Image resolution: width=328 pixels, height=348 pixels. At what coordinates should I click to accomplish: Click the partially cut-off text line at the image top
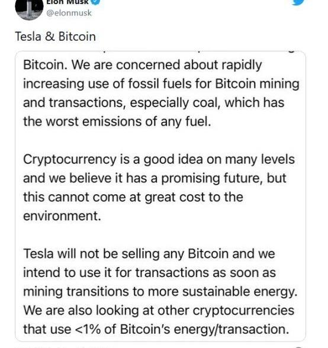click(x=160, y=52)
